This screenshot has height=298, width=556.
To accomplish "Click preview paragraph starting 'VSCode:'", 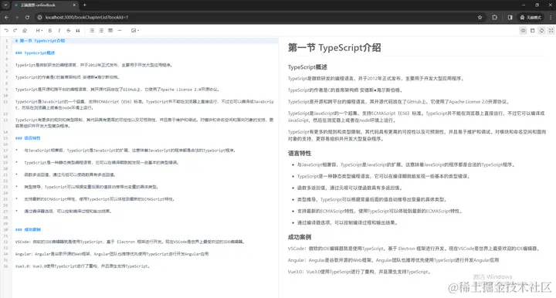I will point(414,249).
